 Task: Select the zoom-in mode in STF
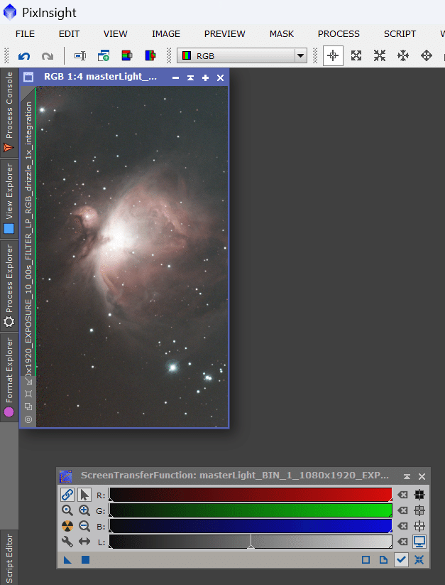click(x=84, y=510)
